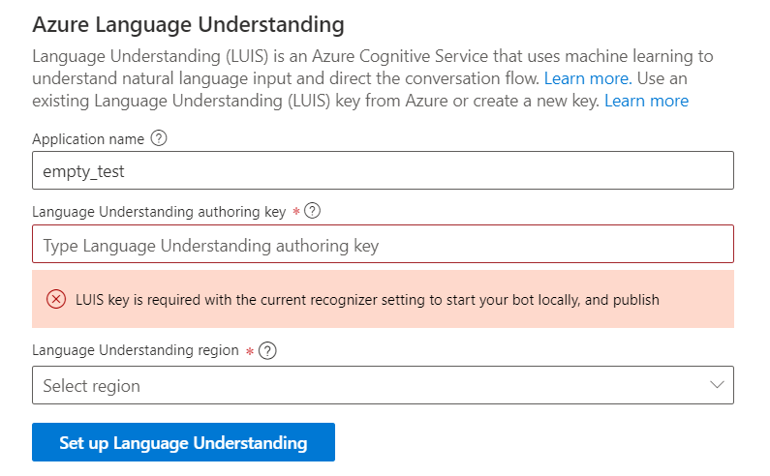770x476 pixels.
Task: Open Learn more link about creating new key
Action: (x=646, y=101)
